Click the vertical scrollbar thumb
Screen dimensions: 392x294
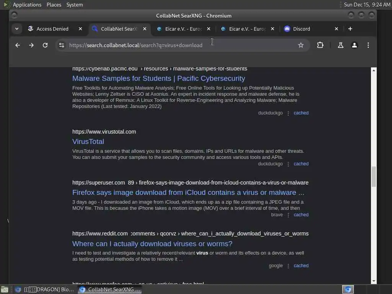(x=374, y=177)
